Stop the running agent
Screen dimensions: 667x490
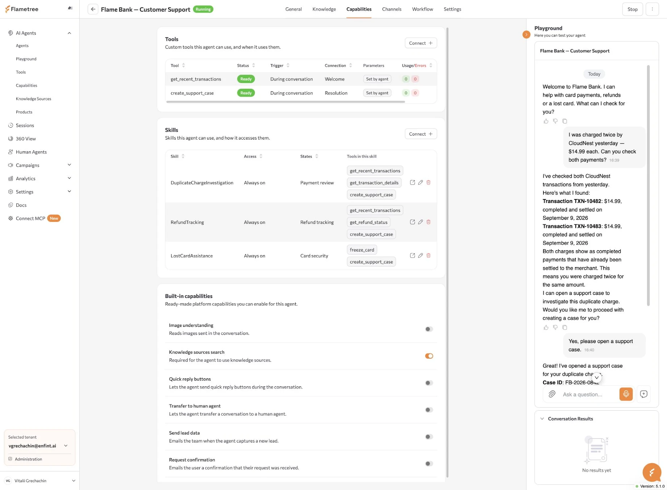click(x=632, y=9)
